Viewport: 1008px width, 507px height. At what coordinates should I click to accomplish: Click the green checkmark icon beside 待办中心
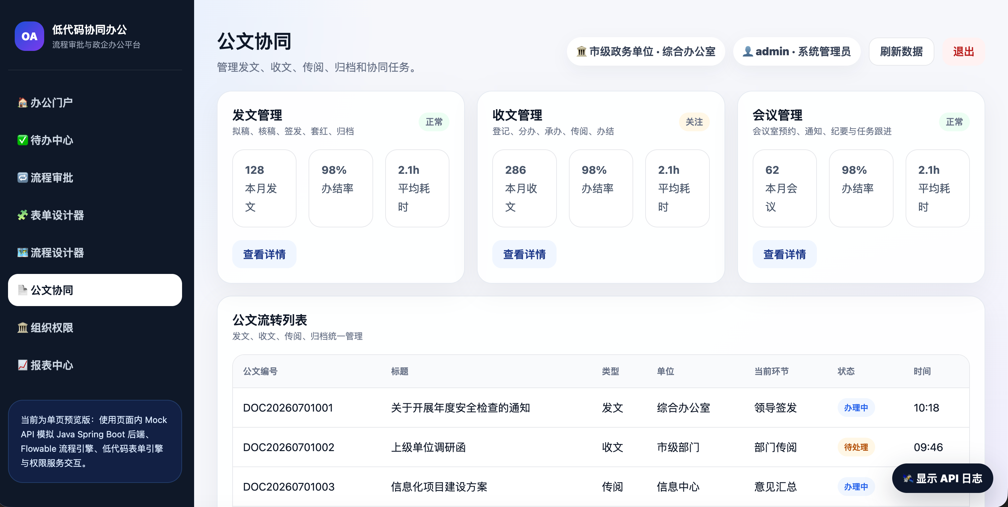(23, 140)
